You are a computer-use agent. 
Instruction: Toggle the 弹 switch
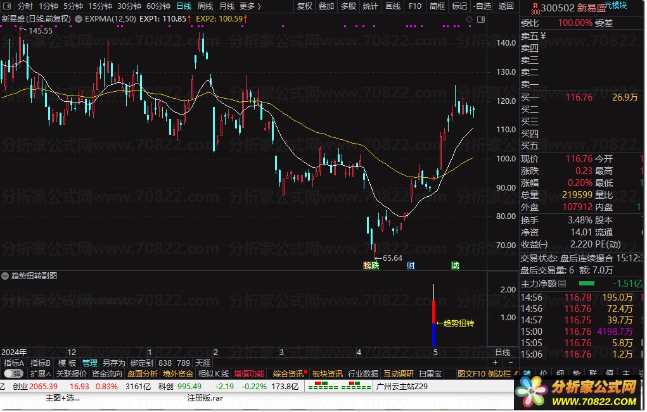point(13,373)
